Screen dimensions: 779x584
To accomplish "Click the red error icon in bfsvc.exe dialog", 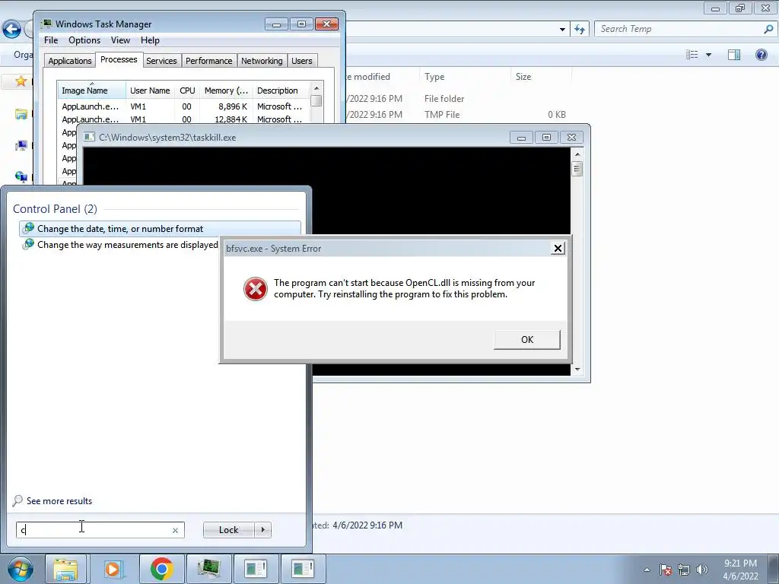I will (x=256, y=289).
